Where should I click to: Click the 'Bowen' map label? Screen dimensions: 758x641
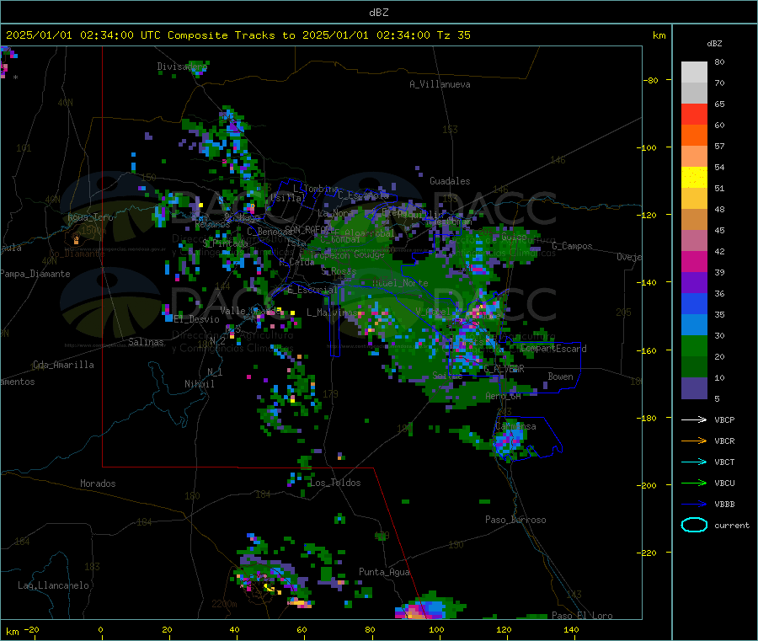click(x=561, y=377)
